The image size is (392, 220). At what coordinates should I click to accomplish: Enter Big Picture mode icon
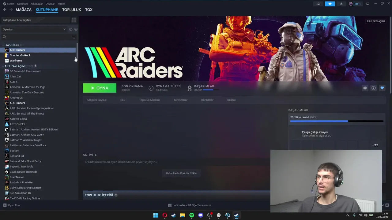(x=368, y=4)
